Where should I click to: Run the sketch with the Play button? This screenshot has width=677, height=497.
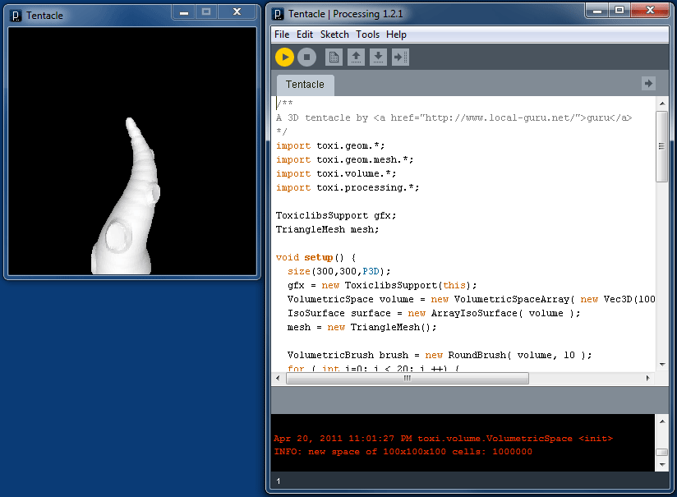pos(284,57)
